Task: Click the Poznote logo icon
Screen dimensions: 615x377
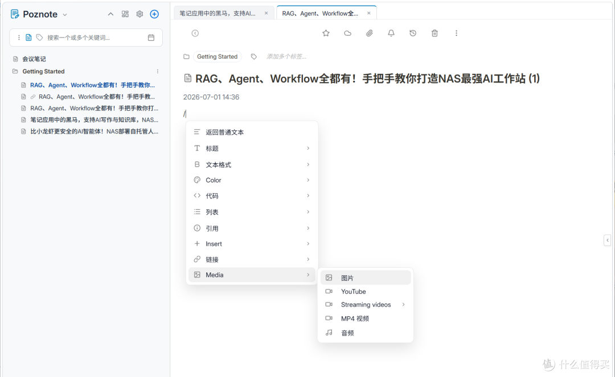Action: pyautogui.click(x=14, y=14)
